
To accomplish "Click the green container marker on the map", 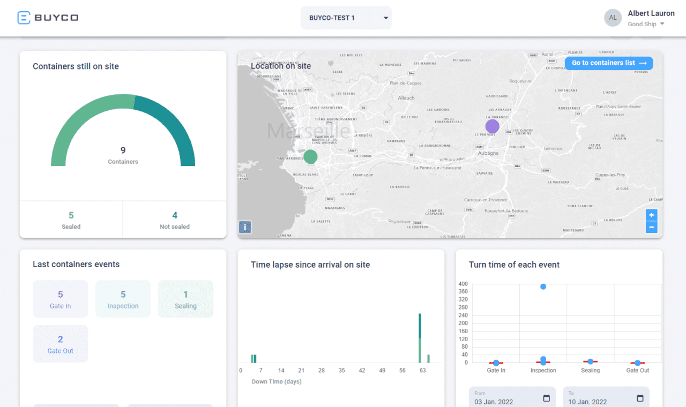I will (311, 156).
